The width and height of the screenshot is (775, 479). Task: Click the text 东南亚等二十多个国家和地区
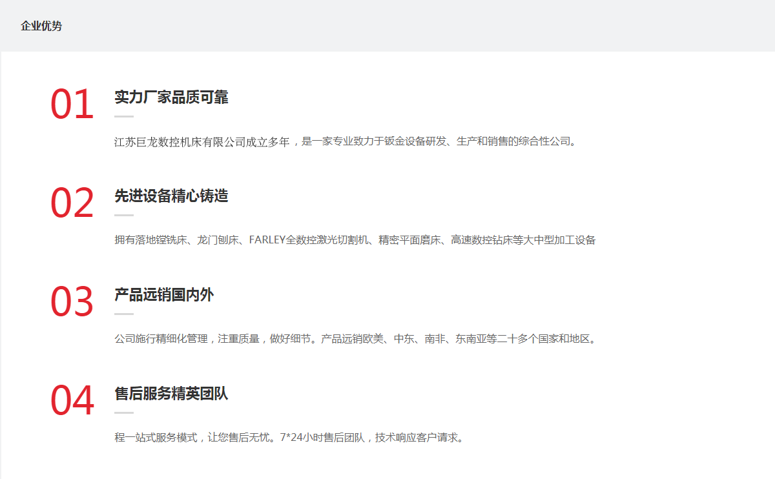[524, 339]
